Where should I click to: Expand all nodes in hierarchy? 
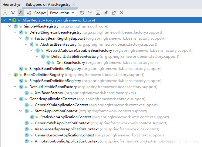click(x=98, y=13)
